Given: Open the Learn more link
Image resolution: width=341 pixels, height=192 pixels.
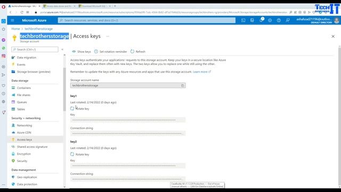Looking at the screenshot, I should (201, 71).
